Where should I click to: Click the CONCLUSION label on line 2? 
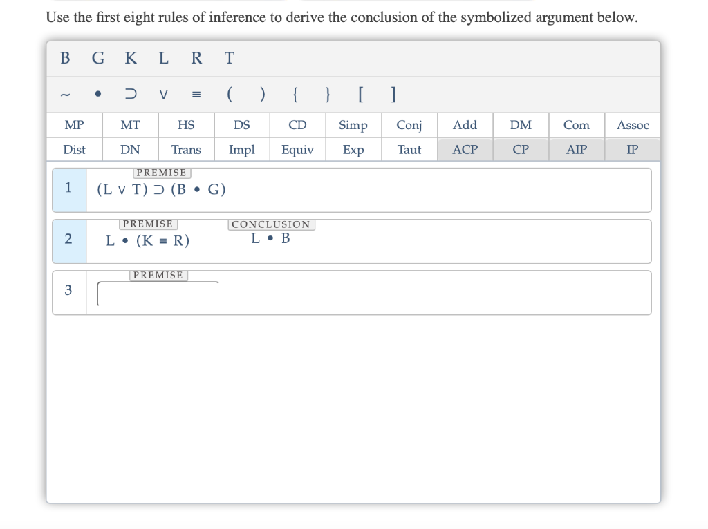tap(271, 224)
